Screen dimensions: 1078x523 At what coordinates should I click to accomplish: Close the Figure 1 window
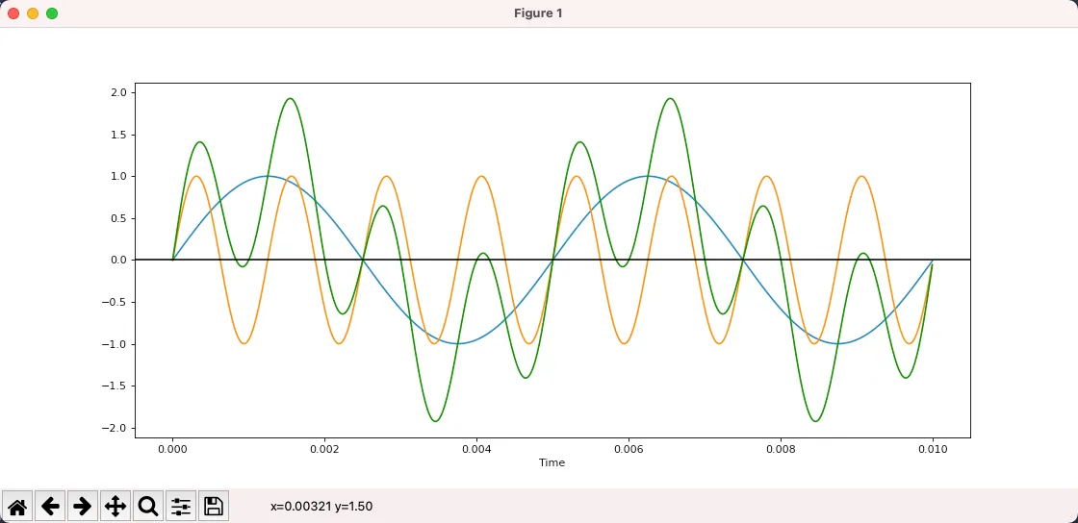point(13,13)
